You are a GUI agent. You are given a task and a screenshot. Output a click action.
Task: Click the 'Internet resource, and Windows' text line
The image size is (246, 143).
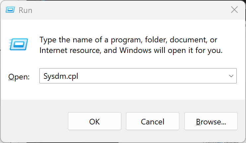coord(95,50)
